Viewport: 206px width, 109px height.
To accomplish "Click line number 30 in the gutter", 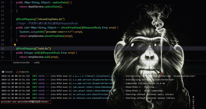I will [x=2, y=49].
